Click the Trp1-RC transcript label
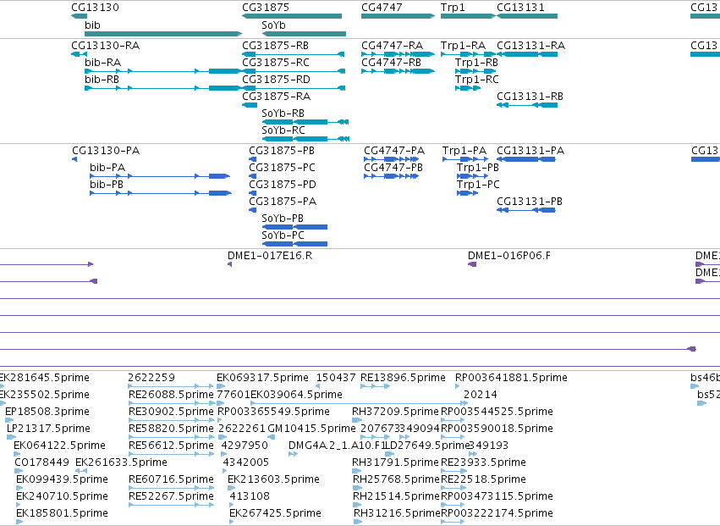Image resolution: width=720 pixels, height=526 pixels. coord(476,80)
